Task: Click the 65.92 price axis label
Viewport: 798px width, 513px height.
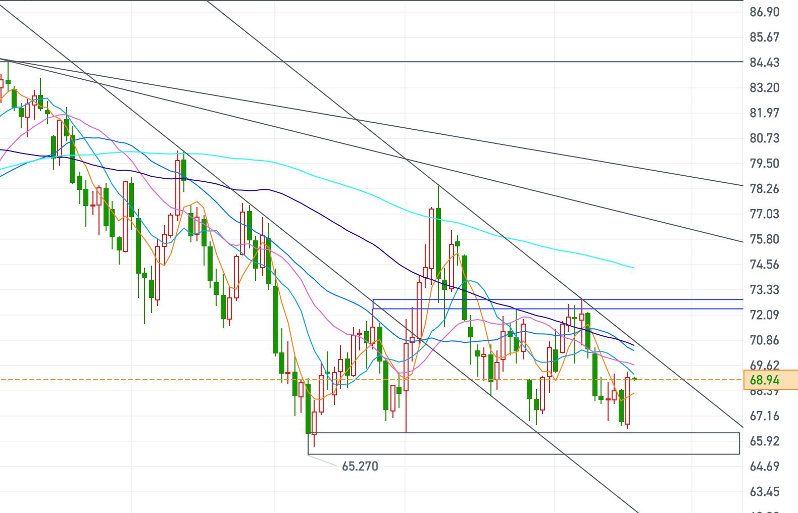Action: pyautogui.click(x=764, y=441)
